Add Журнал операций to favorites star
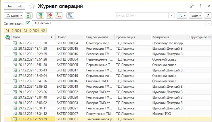 [x=32, y=6]
